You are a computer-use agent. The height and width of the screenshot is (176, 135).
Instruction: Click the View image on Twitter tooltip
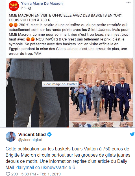(x=60, y=84)
